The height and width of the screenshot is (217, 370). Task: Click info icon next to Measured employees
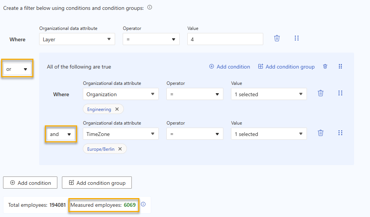point(143,205)
